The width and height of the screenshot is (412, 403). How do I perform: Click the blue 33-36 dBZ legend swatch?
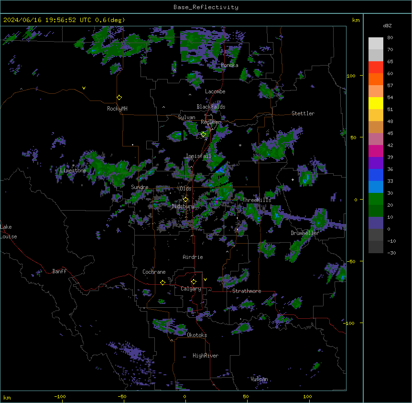click(x=376, y=175)
